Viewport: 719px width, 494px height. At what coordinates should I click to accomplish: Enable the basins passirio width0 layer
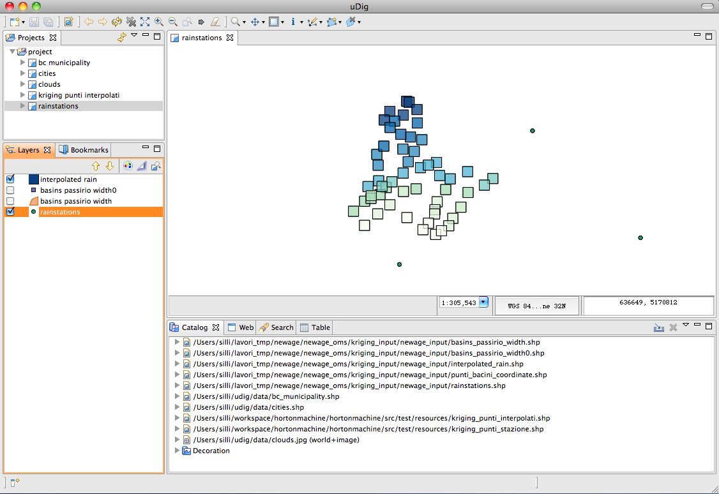pyautogui.click(x=10, y=190)
